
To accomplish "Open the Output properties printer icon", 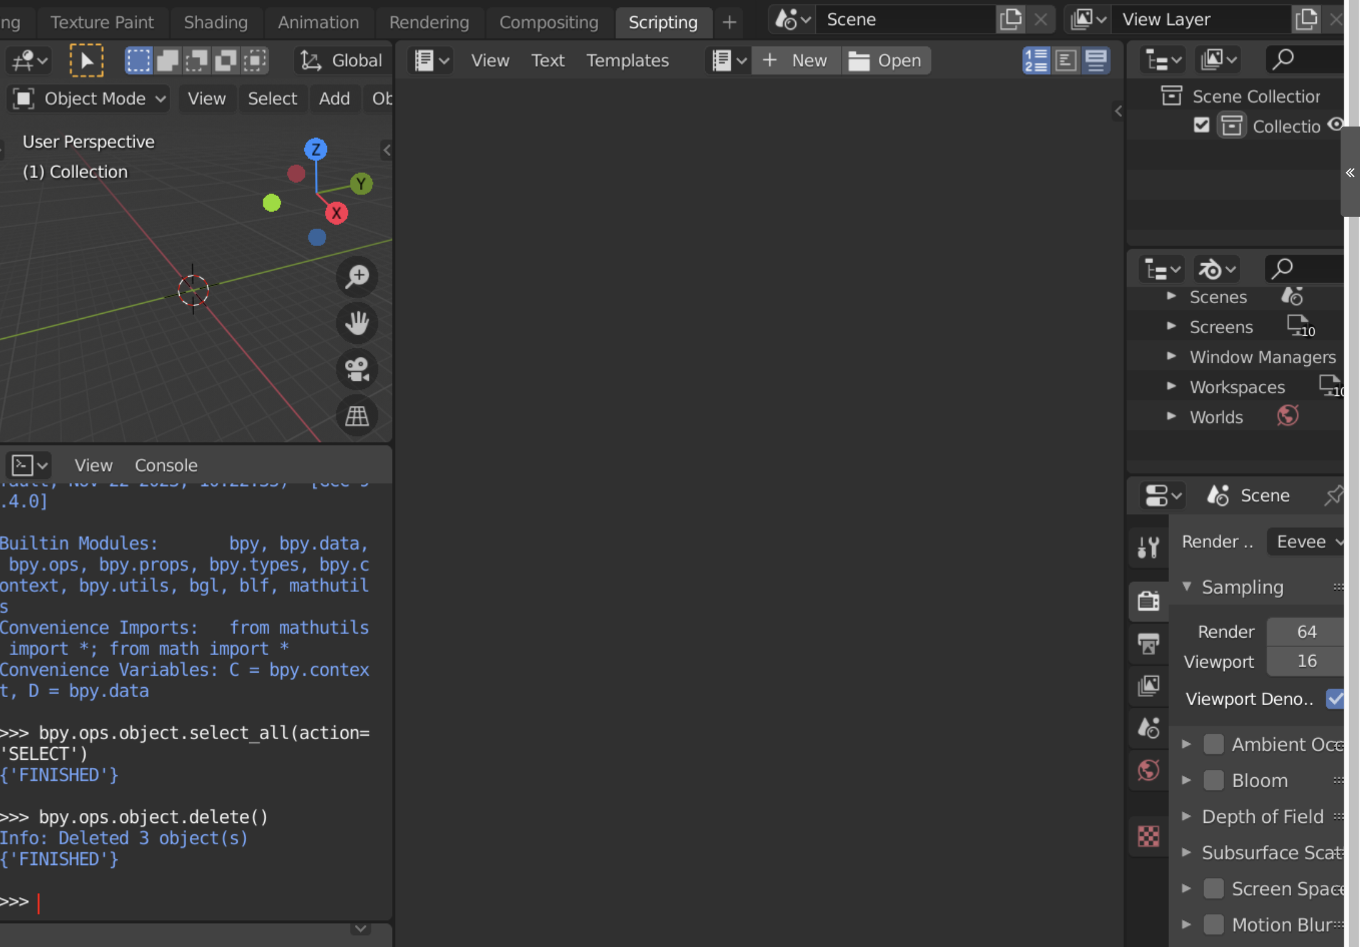I will tap(1148, 643).
